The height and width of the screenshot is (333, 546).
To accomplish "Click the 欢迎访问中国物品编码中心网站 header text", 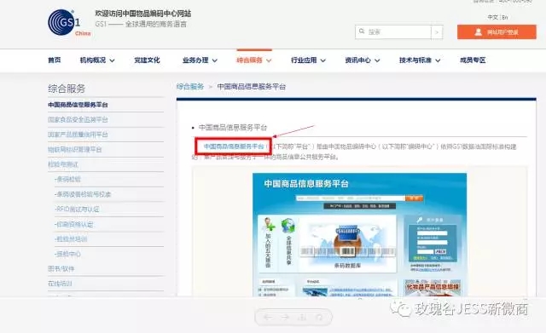I will (143, 14).
